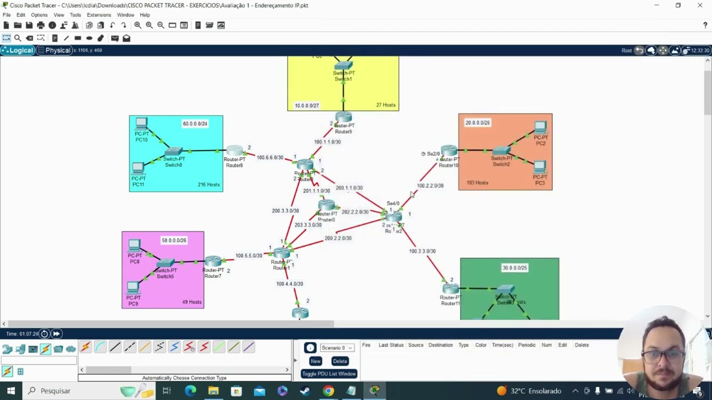Click the Delete scenario button
712x400 pixels.
pos(339,361)
